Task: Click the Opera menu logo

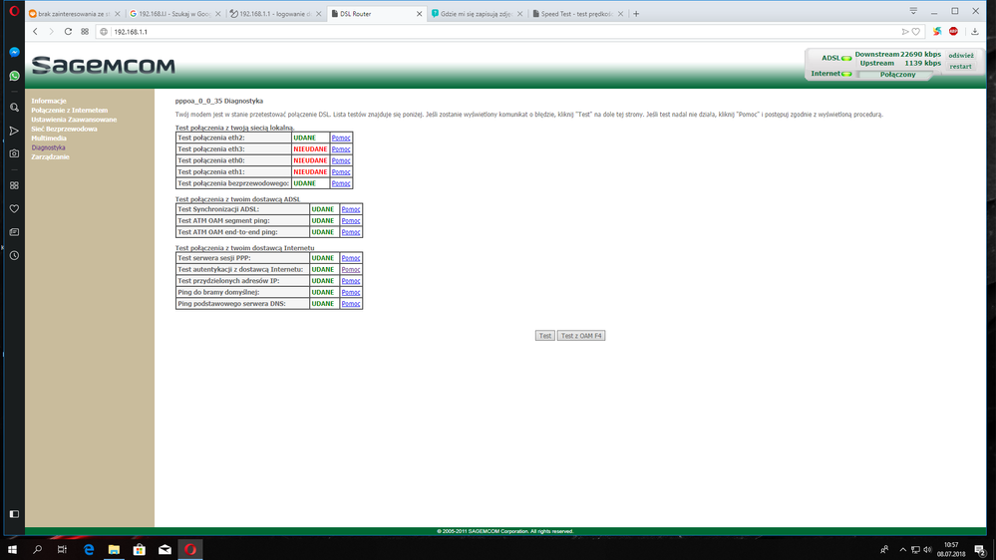Action: [x=13, y=12]
